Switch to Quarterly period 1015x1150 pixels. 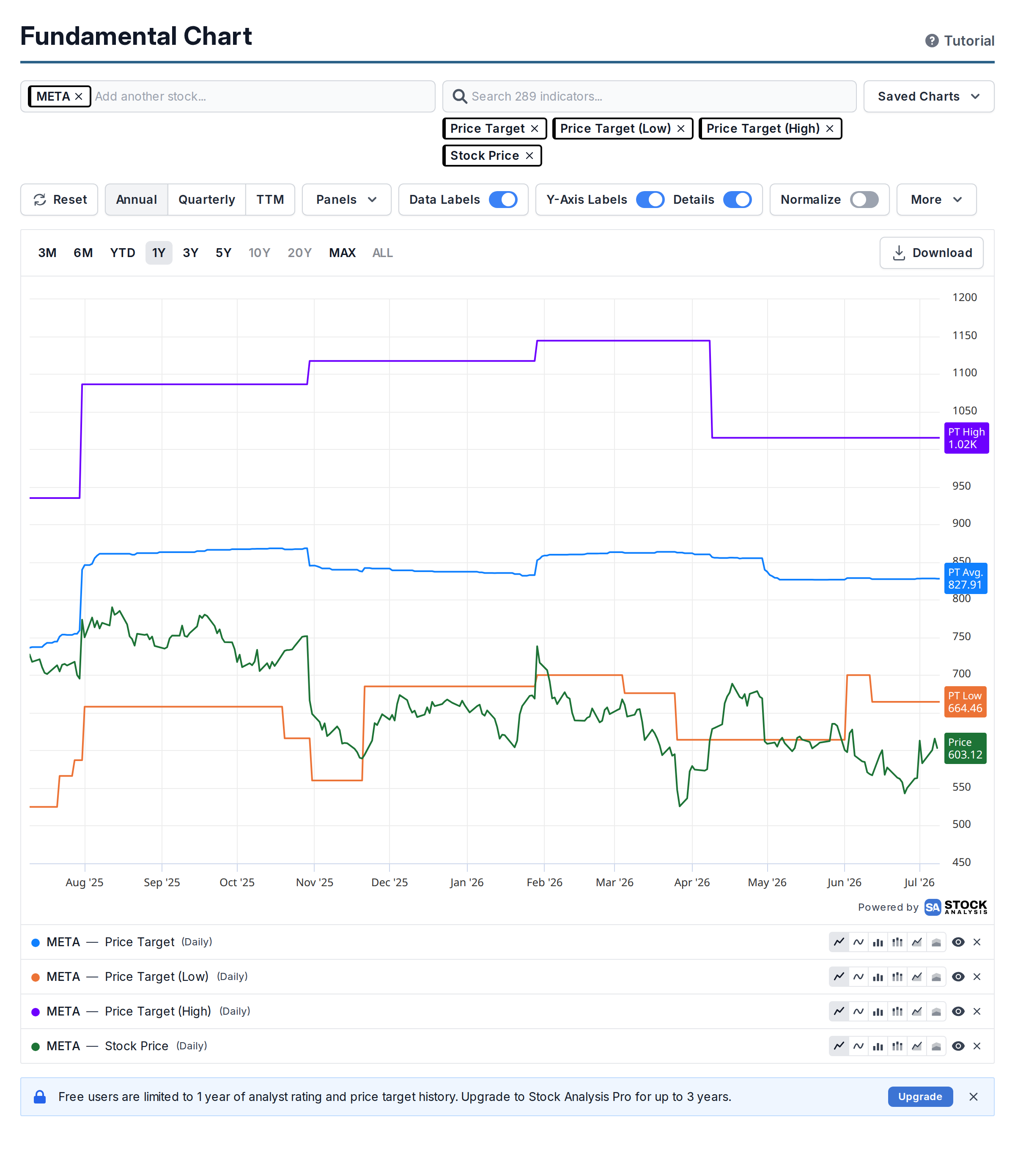(206, 199)
